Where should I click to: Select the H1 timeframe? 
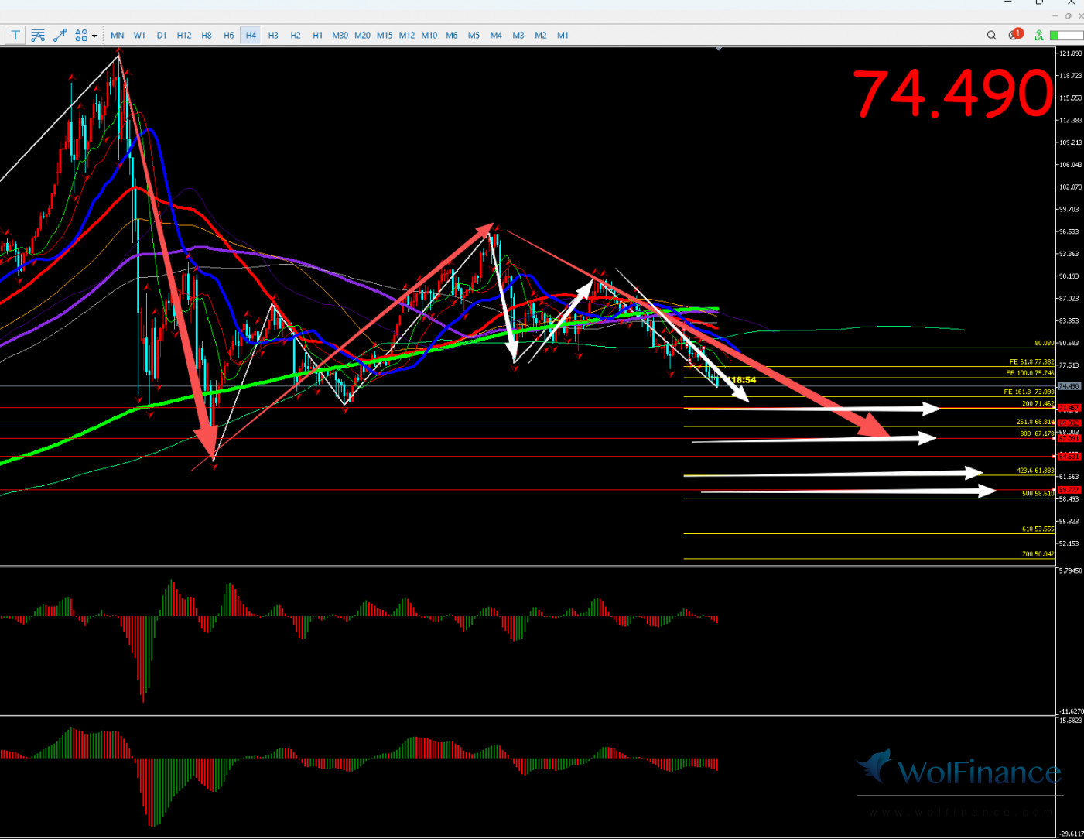coord(317,35)
